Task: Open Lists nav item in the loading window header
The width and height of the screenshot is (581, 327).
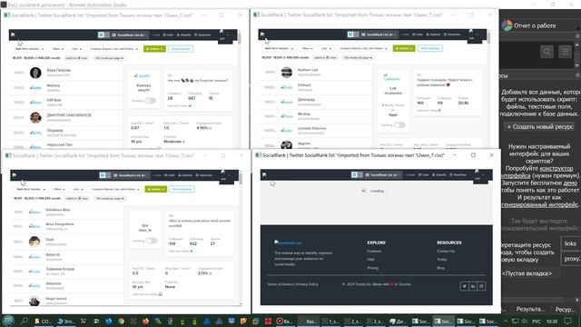Action: point(424,174)
